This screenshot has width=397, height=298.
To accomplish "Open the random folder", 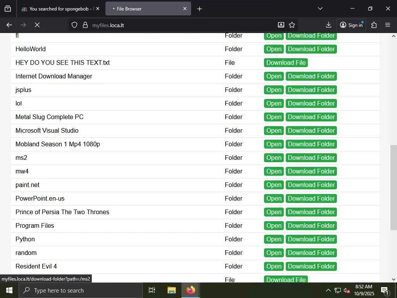I will click(x=274, y=253).
